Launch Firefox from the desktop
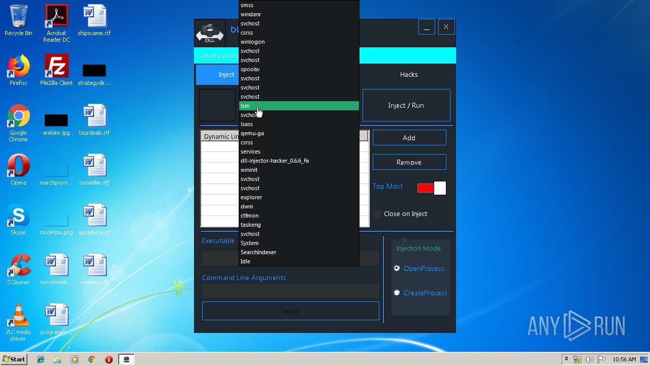Image resolution: width=650 pixels, height=366 pixels. click(18, 70)
